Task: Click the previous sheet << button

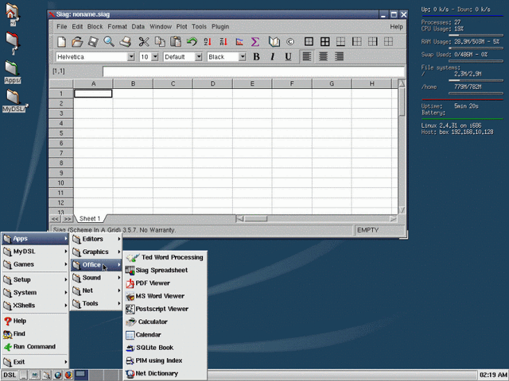Action: tap(55, 219)
